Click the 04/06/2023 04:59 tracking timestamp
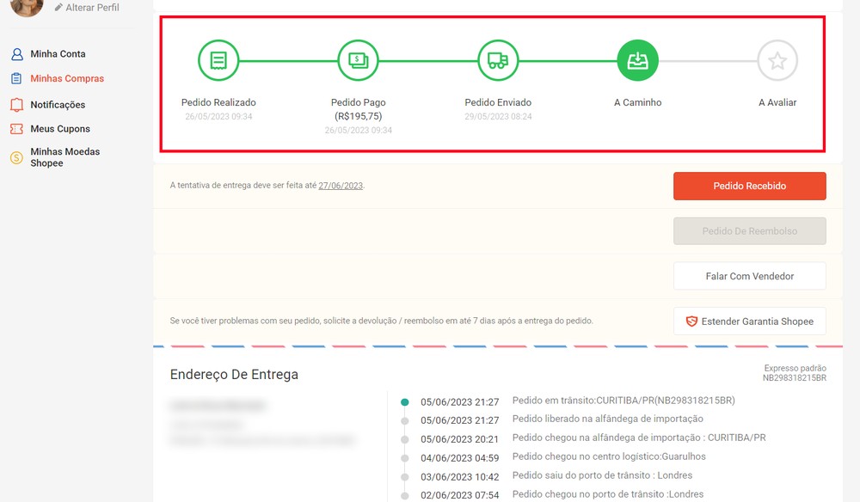 [x=459, y=458]
